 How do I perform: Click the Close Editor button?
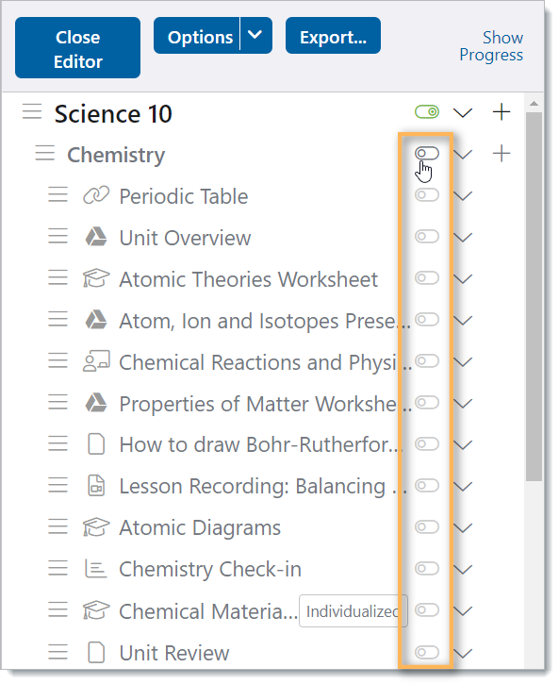pyautogui.click(x=77, y=48)
